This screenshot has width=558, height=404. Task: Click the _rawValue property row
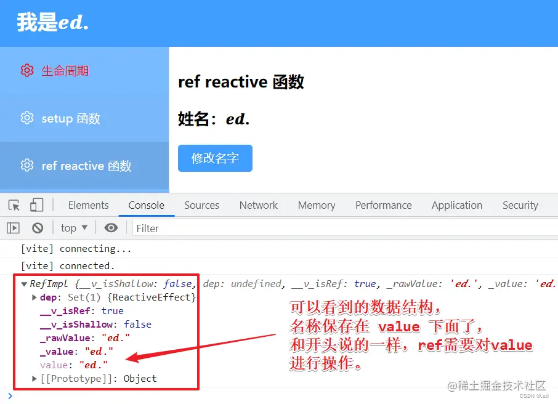pyautogui.click(x=85, y=337)
